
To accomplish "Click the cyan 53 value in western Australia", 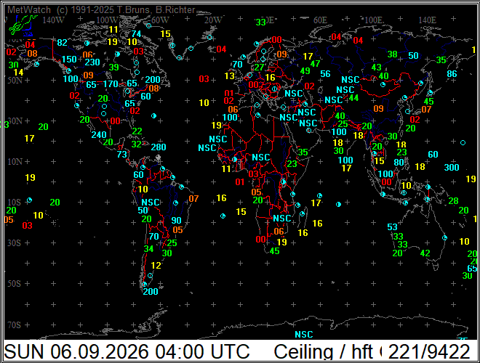I will 392,227.
